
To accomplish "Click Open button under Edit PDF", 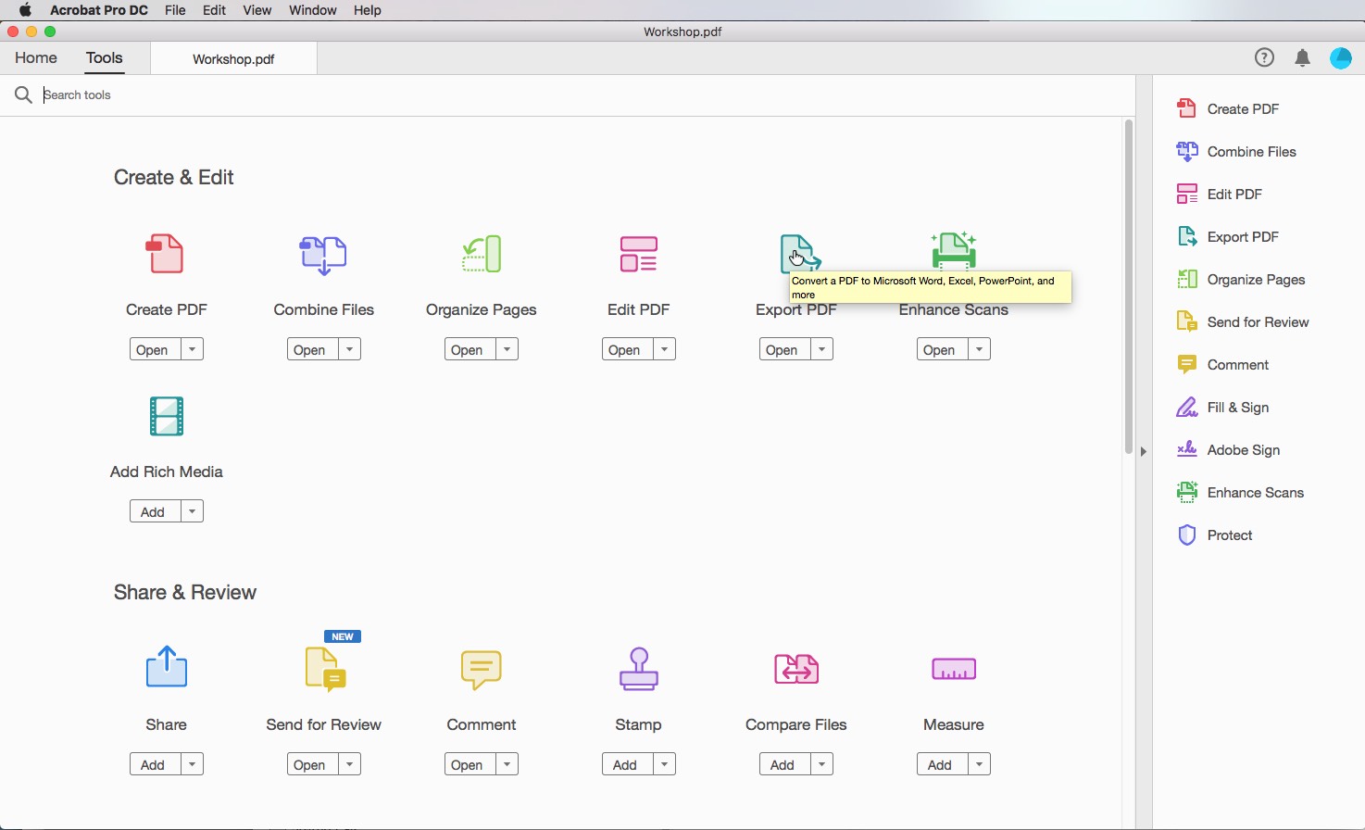I will pos(625,349).
